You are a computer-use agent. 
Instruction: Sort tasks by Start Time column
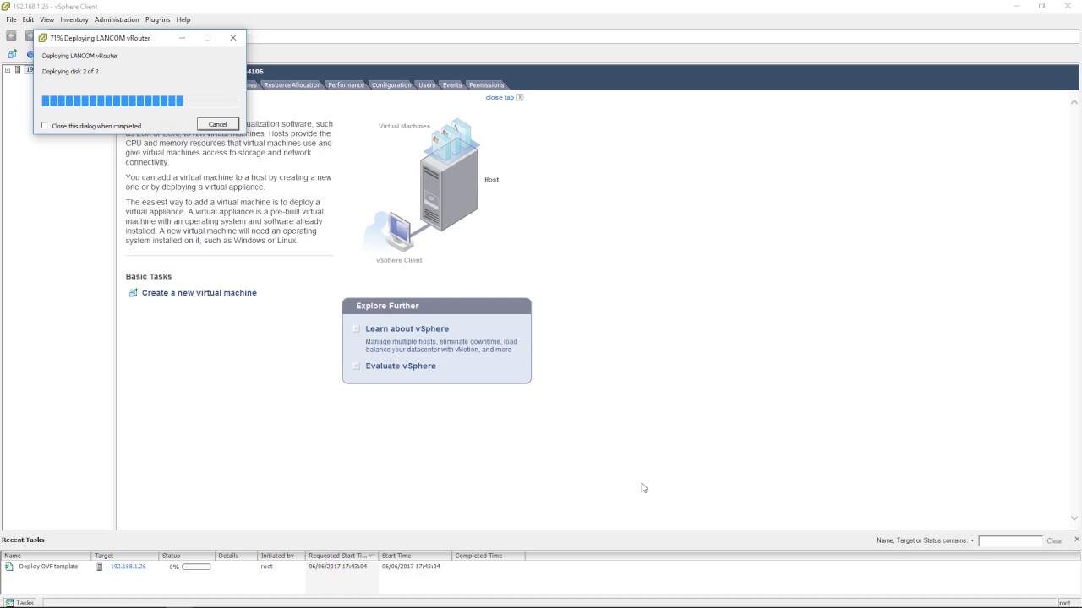(x=416, y=556)
